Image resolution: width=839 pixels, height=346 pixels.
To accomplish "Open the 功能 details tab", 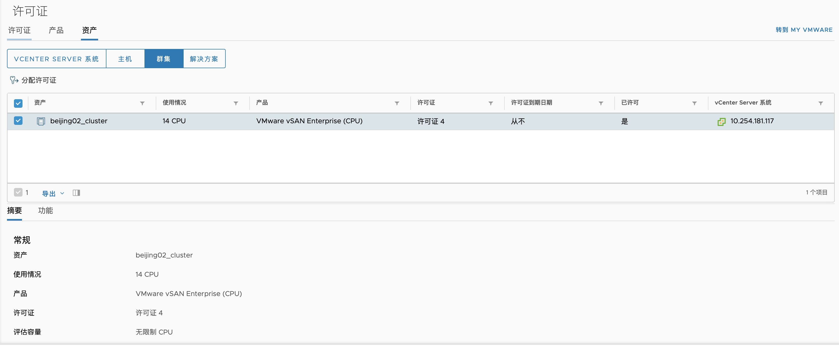I will point(45,210).
